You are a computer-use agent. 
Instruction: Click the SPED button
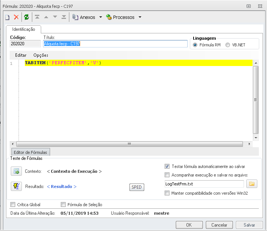(136, 187)
